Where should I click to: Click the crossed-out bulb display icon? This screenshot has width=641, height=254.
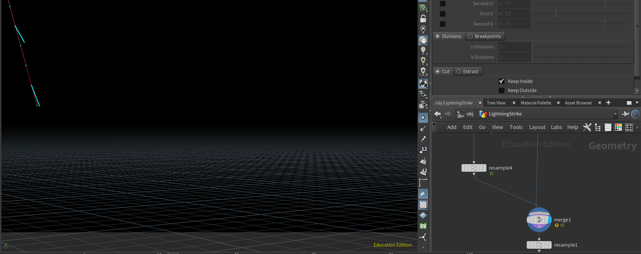[x=423, y=29]
